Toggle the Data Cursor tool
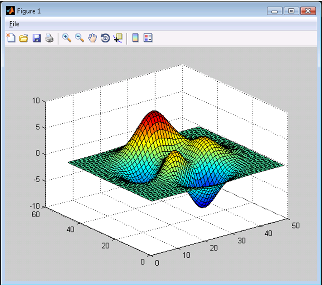The width and height of the screenshot is (322, 285). [x=118, y=38]
